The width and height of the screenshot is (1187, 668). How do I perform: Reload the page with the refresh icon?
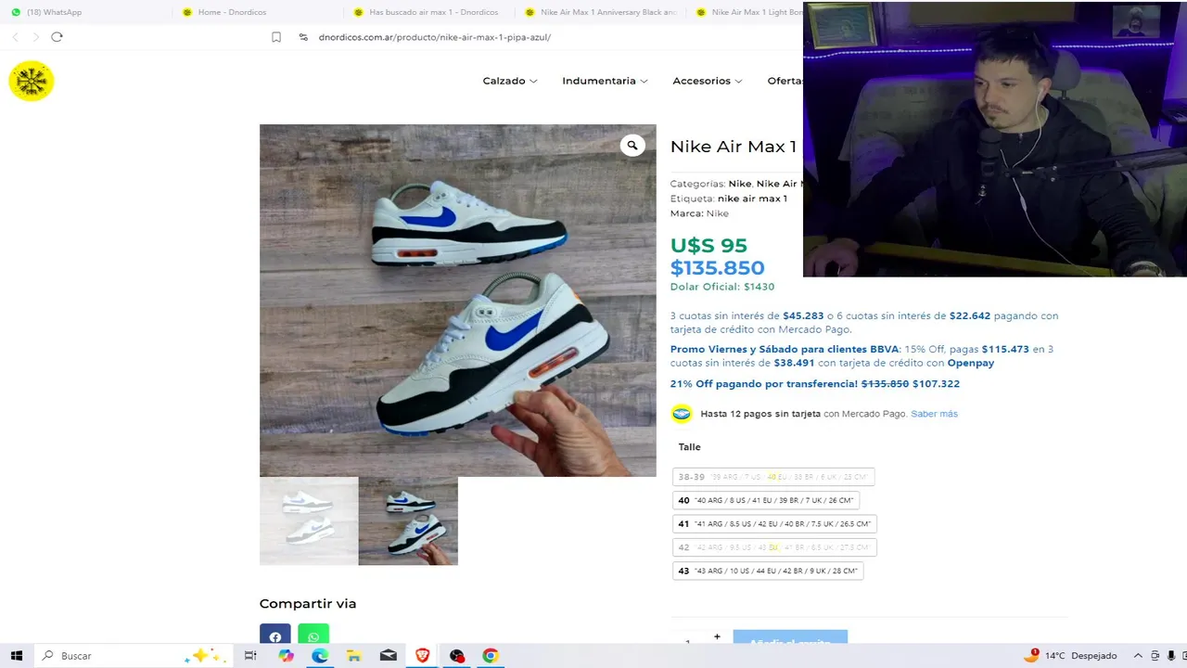coord(57,37)
